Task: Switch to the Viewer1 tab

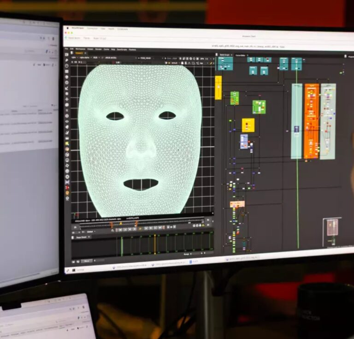Action: click(79, 53)
